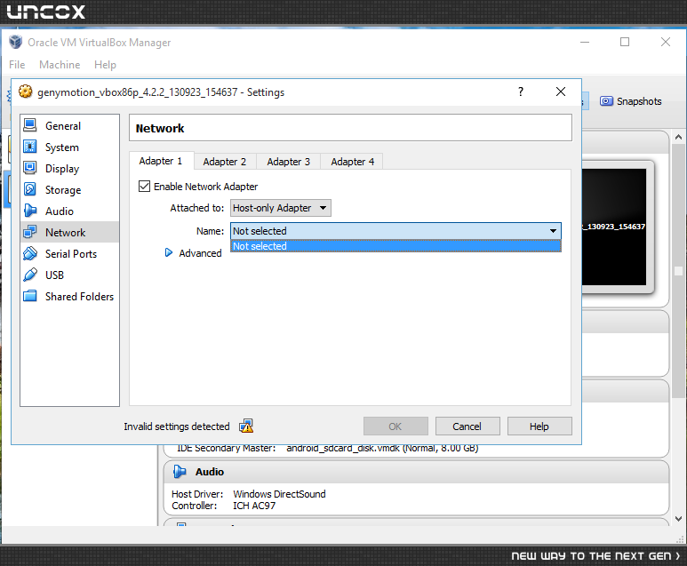Click the settings gear icon in dialog title
Viewport: 687px width, 566px height.
point(26,92)
